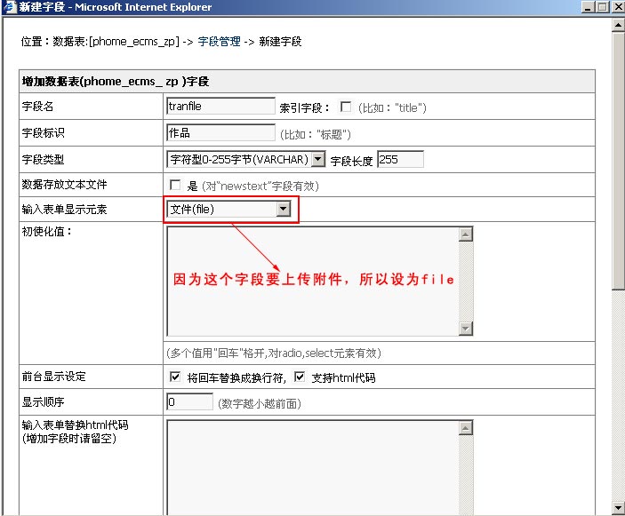Image resolution: width=625 pixels, height=516 pixels.
Task: Expand the 文件(file) form element dropdown
Action: click(x=284, y=210)
